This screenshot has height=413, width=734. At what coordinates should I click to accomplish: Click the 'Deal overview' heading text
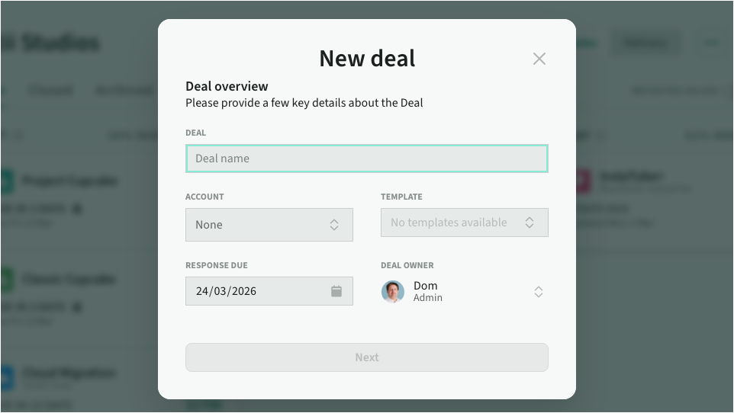227,86
